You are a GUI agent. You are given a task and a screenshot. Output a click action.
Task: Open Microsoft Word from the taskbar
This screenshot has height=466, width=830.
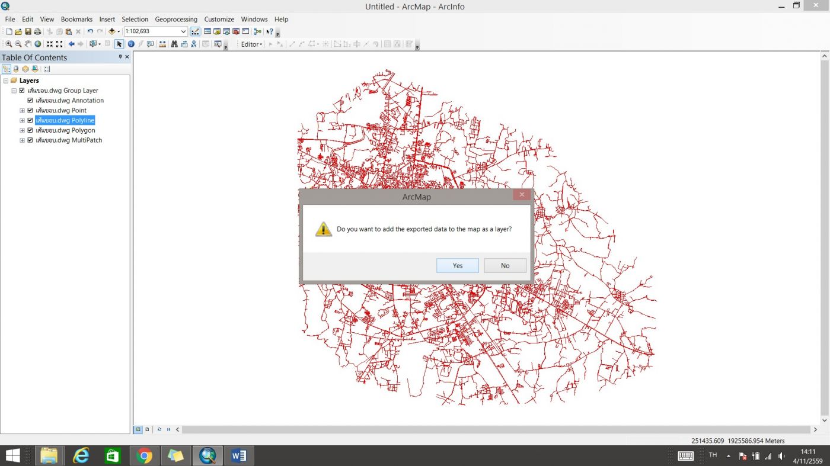click(239, 455)
